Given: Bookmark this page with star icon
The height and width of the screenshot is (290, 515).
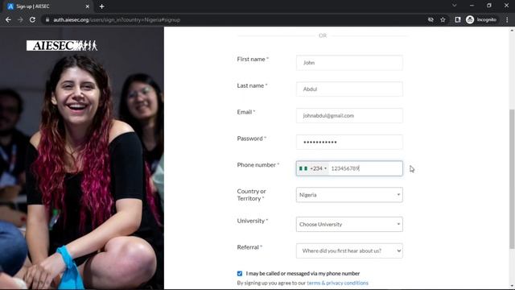Looking at the screenshot, I should click(443, 19).
